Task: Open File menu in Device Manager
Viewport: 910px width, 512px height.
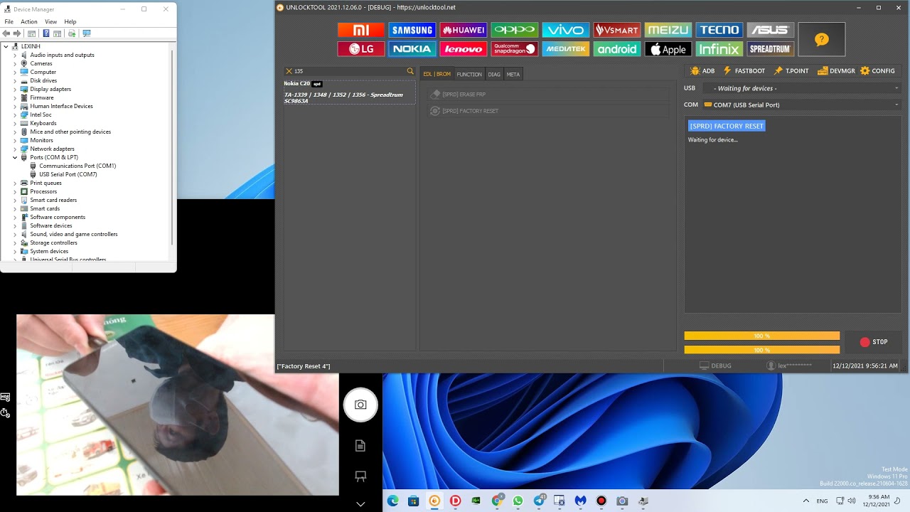Action: pyautogui.click(x=9, y=21)
